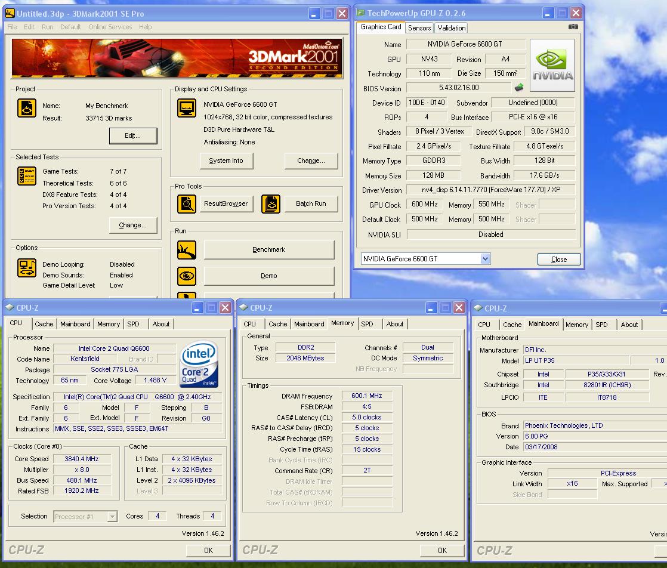Click the Demo button
This screenshot has height=568, width=667.
(x=269, y=276)
